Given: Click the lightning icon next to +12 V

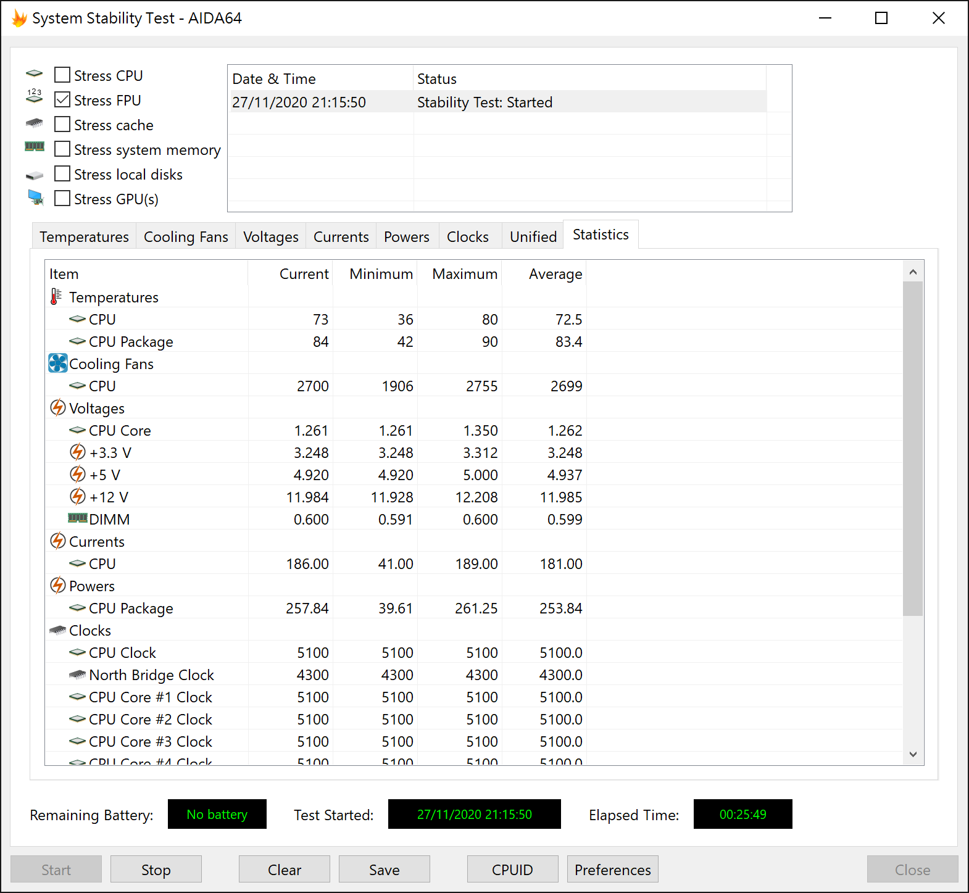Looking at the screenshot, I should [x=78, y=497].
